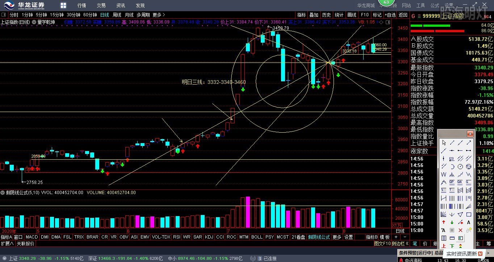Viewport: 494px width, 262px height.
Task: Pick the fan lines (Gann fan) tool
Action: [x=444, y=215]
